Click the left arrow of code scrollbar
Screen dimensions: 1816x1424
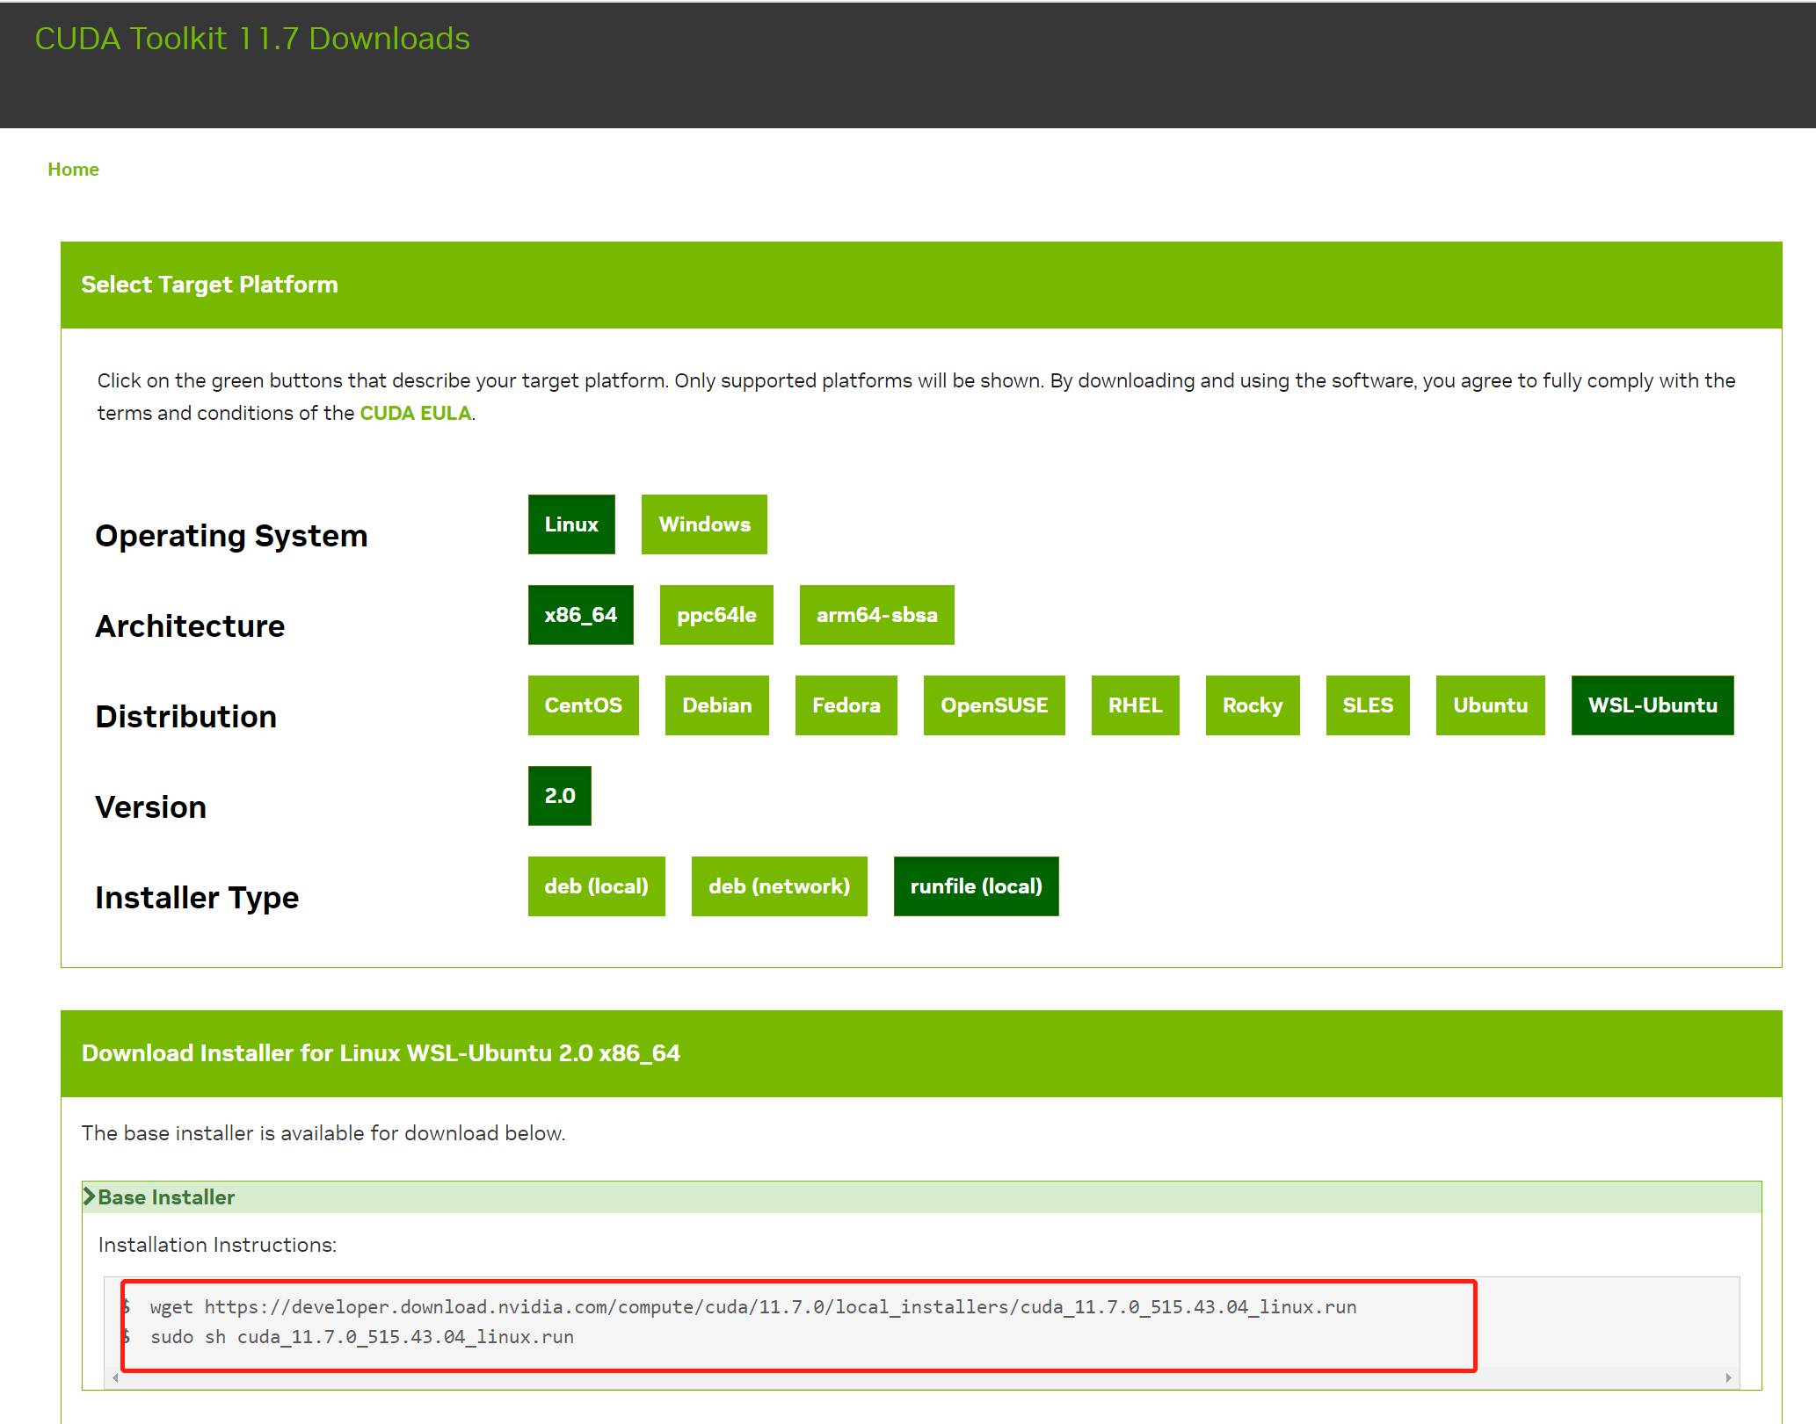[x=116, y=1377]
